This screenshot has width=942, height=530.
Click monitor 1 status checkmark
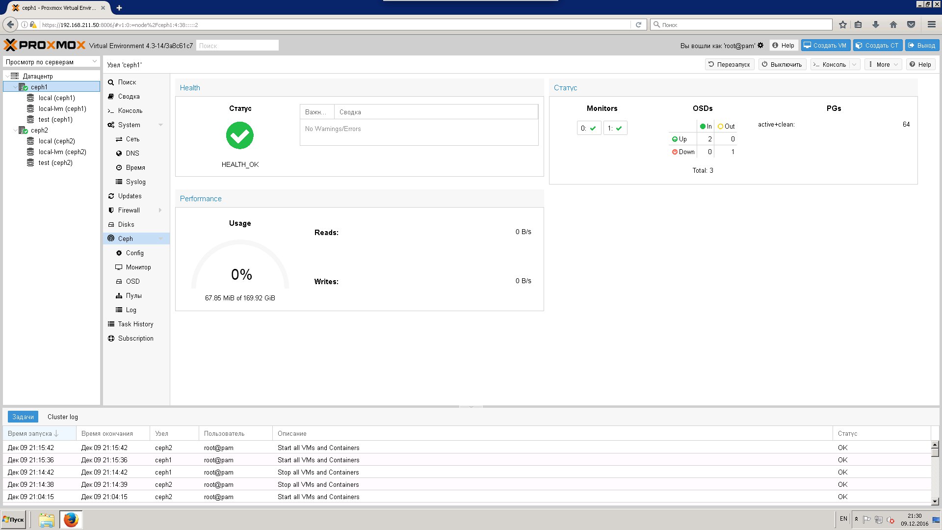tap(619, 128)
